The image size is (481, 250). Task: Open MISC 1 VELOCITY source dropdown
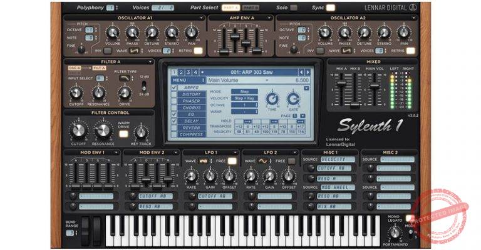[x=338, y=159]
